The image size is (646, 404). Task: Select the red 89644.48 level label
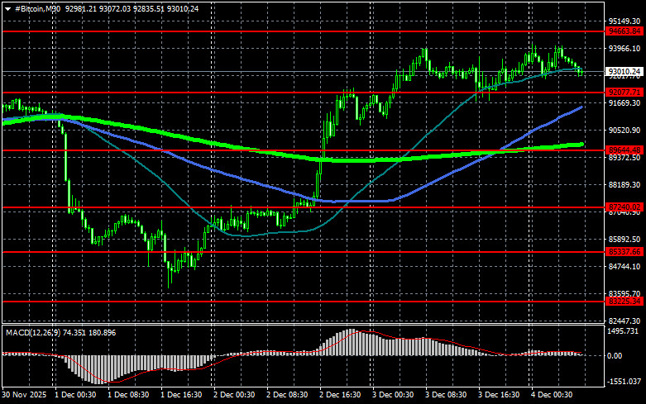(x=624, y=150)
